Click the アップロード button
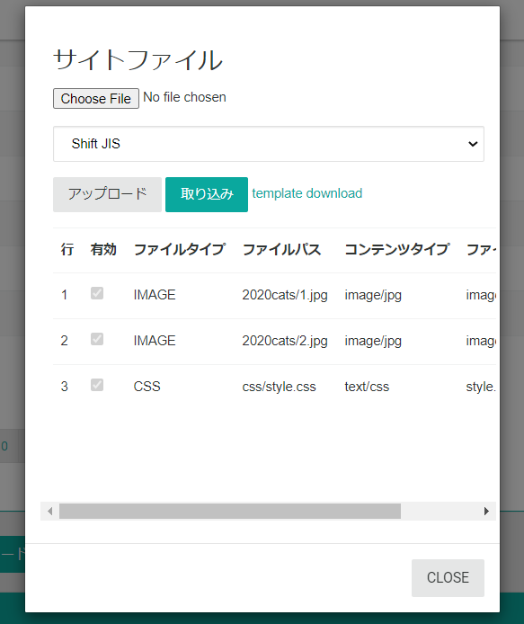Screen dimensions: 524x624 pyautogui.click(x=107, y=194)
